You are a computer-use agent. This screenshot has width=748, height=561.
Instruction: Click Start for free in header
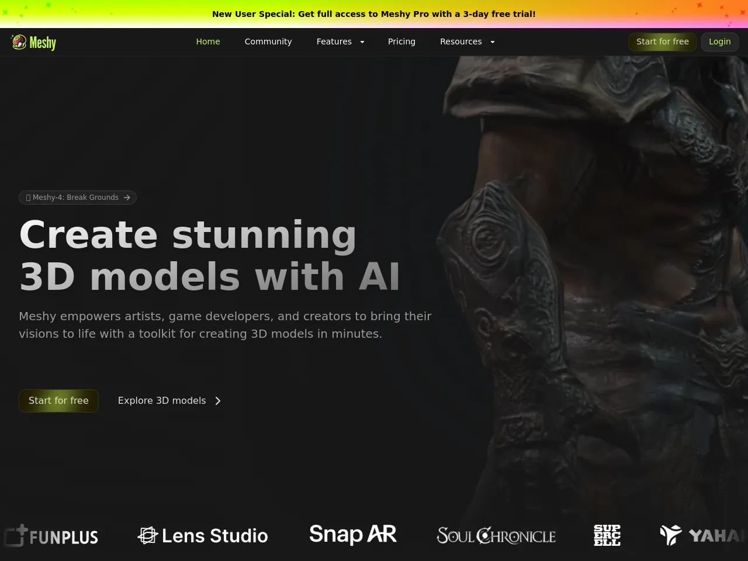coord(662,41)
